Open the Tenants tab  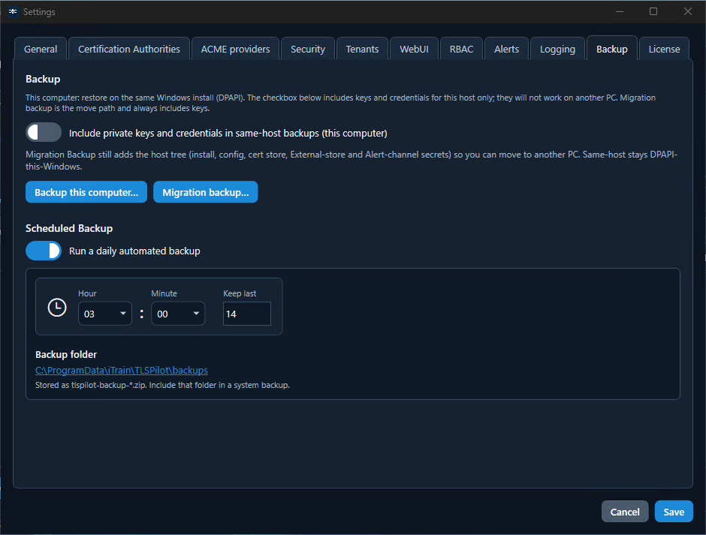click(363, 49)
